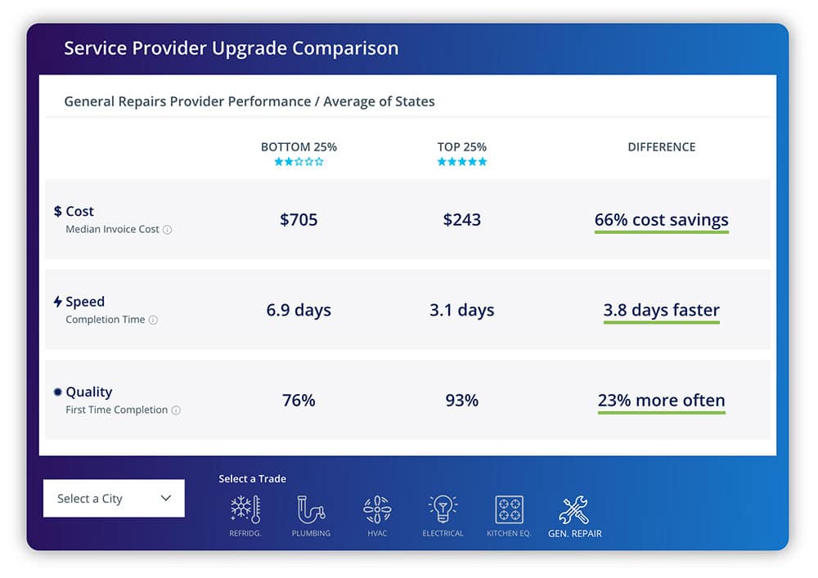Click the chevron on the city selector
The height and width of the screenshot is (578, 818).
[x=166, y=498]
